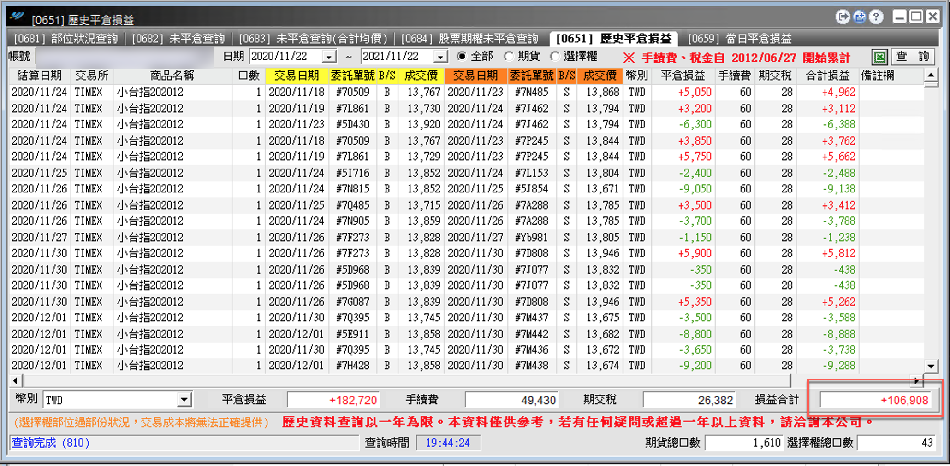The height and width of the screenshot is (466, 950).
Task: Click the Excel export icon
Action: pos(880,57)
